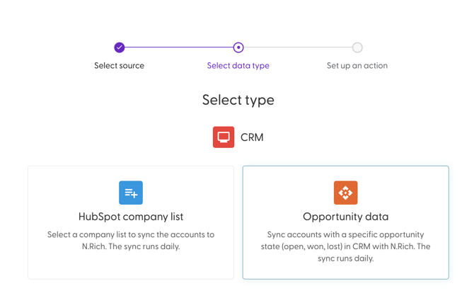Screen dimensions: 474x303
Task: Click the orange Opportunity data icon
Action: [x=345, y=193]
